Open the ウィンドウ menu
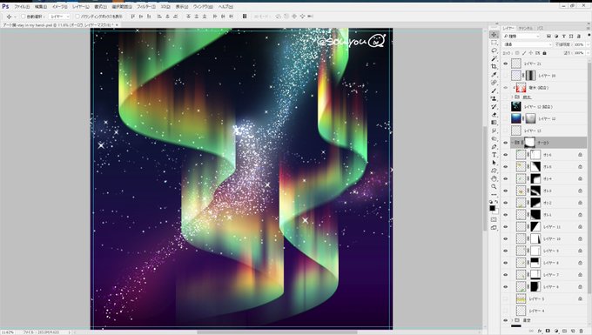Image resolution: width=592 pixels, height=335 pixels. 203,7
